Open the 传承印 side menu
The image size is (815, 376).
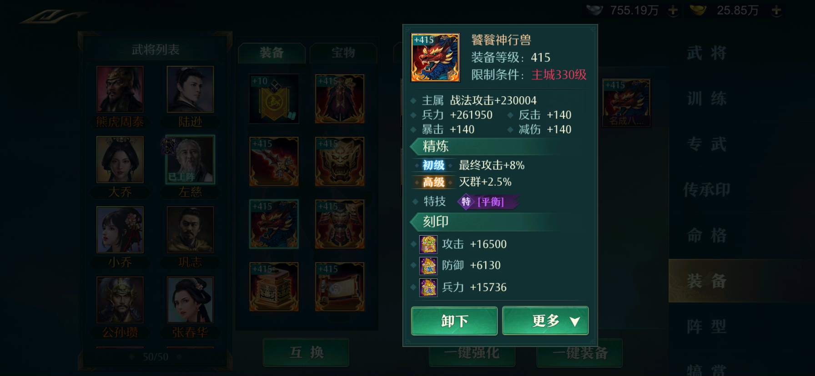pyautogui.click(x=706, y=190)
